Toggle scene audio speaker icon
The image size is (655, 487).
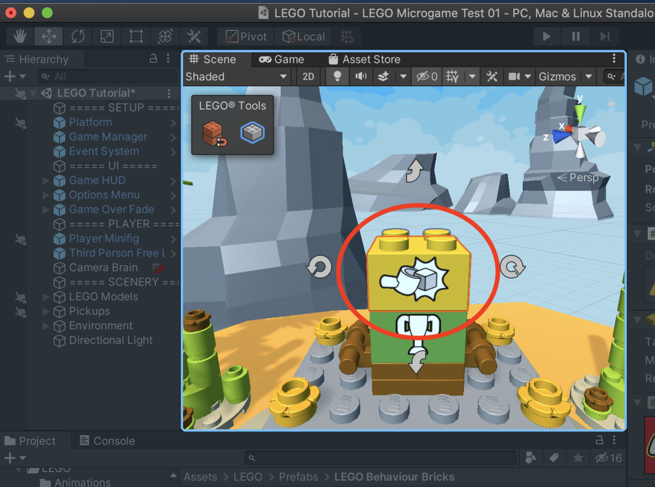click(x=361, y=76)
